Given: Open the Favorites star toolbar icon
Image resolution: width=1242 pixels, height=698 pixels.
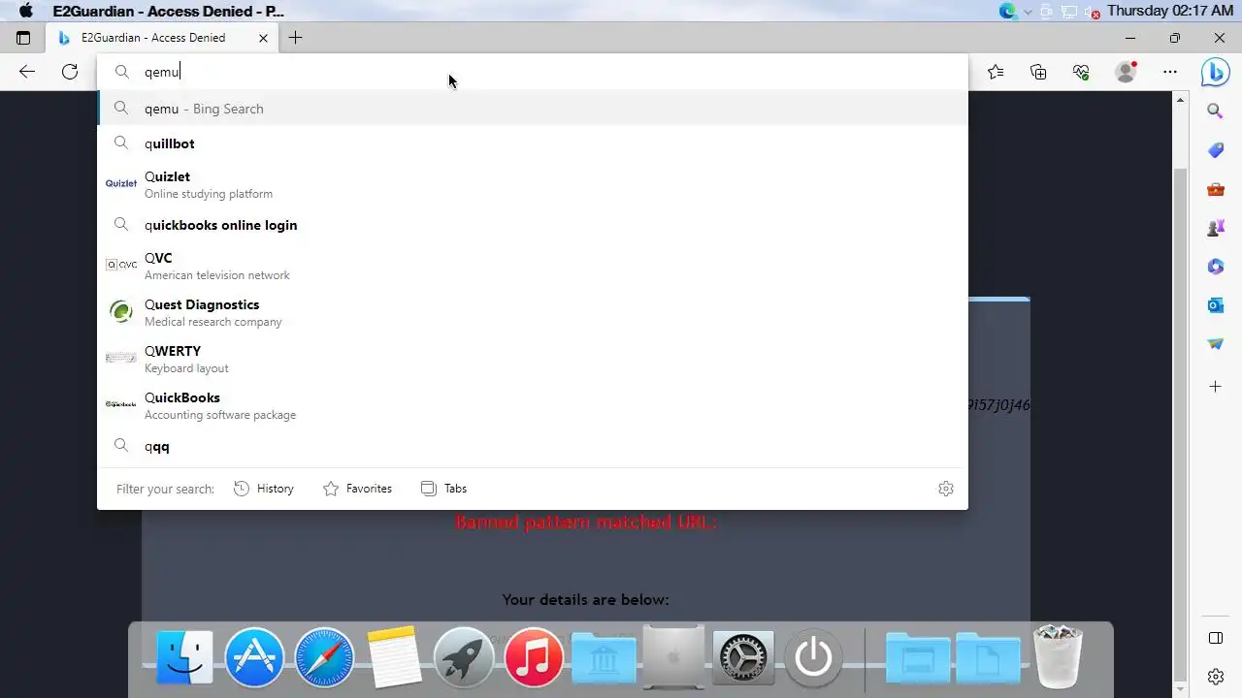Looking at the screenshot, I should click(x=996, y=72).
